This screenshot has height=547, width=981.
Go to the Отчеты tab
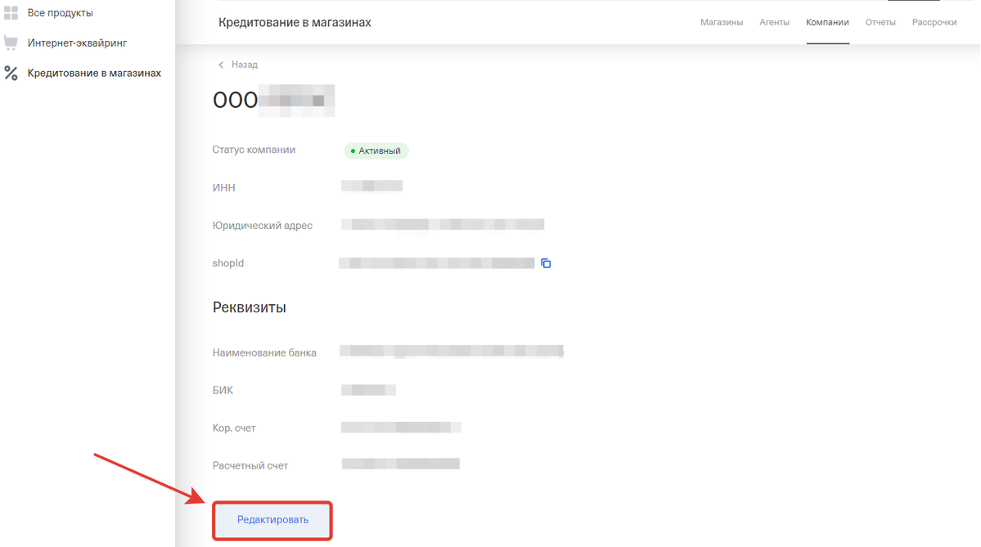click(880, 22)
